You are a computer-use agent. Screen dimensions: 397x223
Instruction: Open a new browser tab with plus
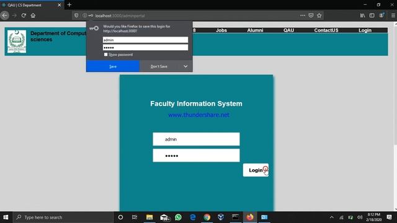[69, 4]
